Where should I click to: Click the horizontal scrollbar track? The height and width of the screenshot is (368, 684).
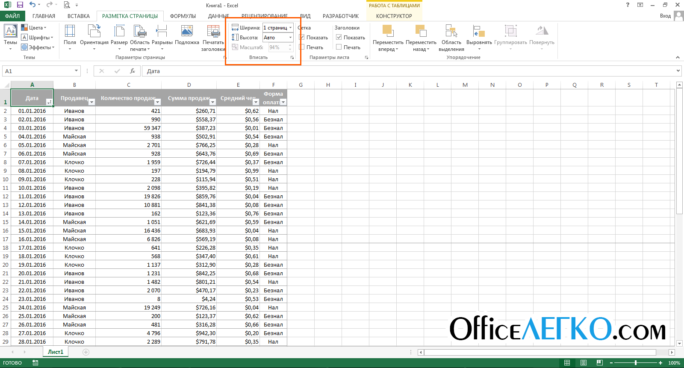pos(540,352)
